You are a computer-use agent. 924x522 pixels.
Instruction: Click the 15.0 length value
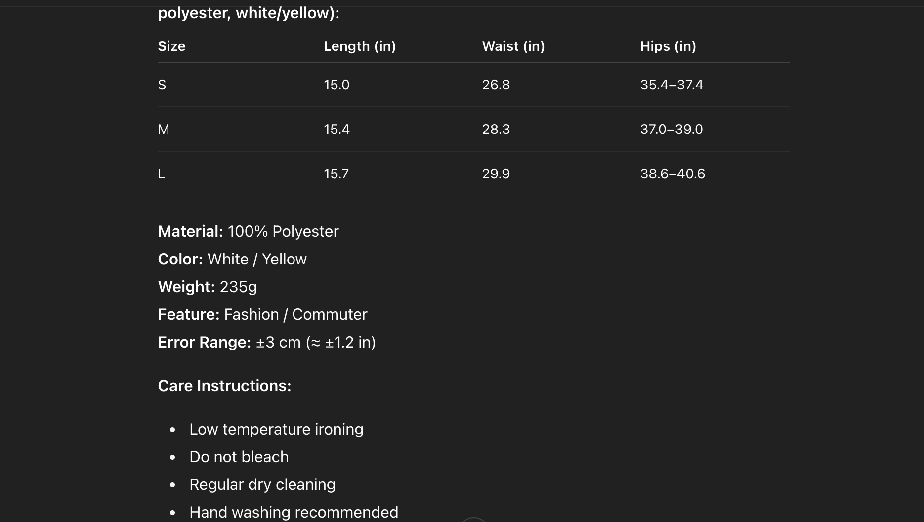(x=336, y=85)
